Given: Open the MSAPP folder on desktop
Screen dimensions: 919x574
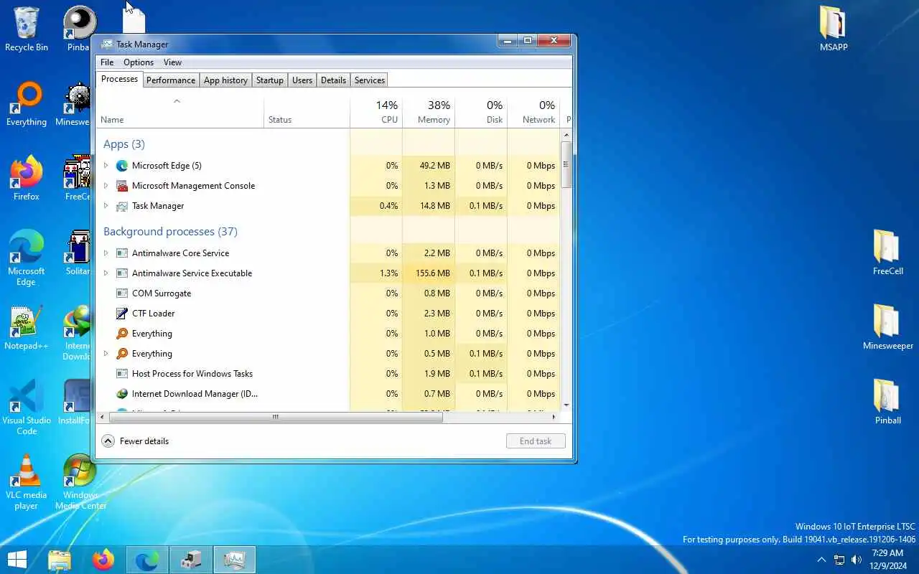Looking at the screenshot, I should pos(834,30).
